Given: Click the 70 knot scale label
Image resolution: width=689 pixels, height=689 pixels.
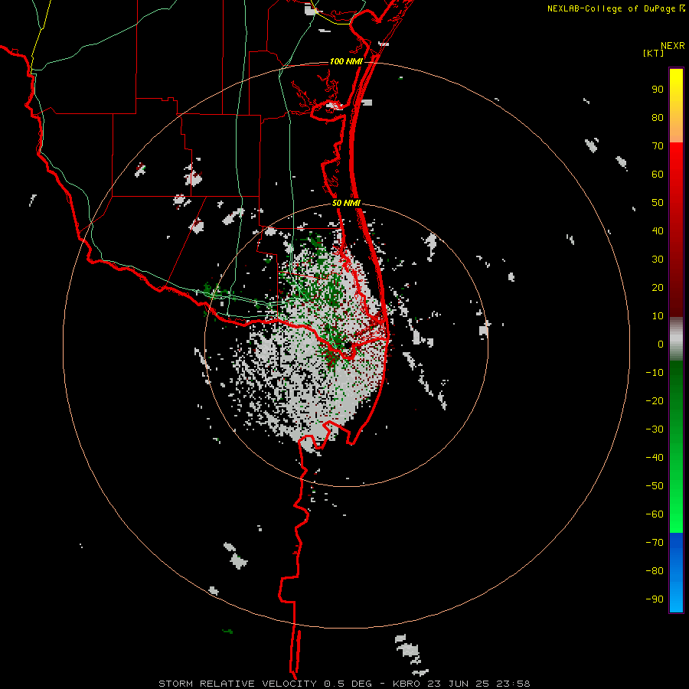Looking at the screenshot, I should (x=658, y=146).
